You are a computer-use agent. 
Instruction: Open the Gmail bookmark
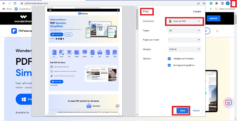click(7, 9)
